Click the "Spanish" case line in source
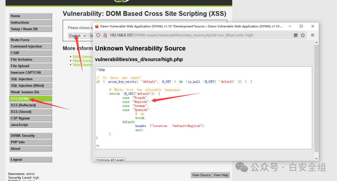 click(136, 110)
